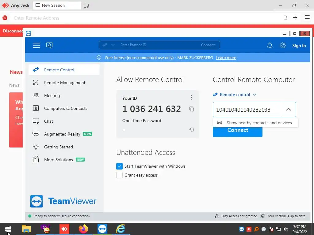The image size is (314, 235).
Task: Switch to the AnyDesk New Session tab
Action: tap(57, 6)
